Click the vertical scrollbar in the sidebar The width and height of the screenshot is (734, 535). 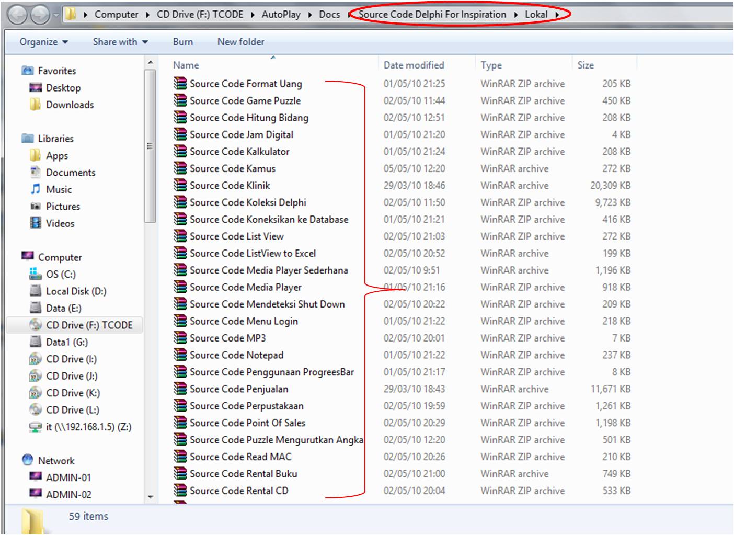[x=151, y=145]
